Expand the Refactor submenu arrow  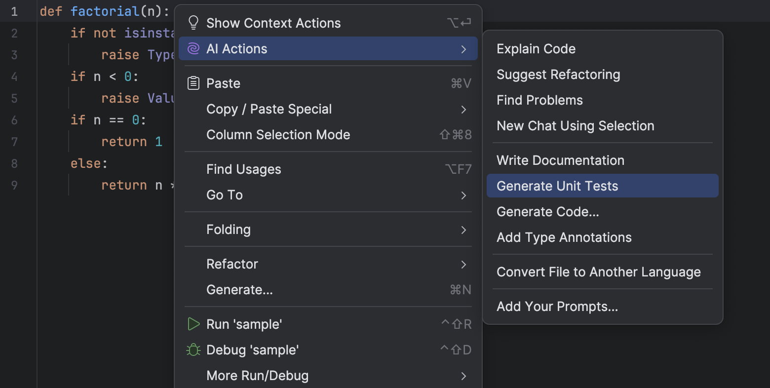point(463,264)
